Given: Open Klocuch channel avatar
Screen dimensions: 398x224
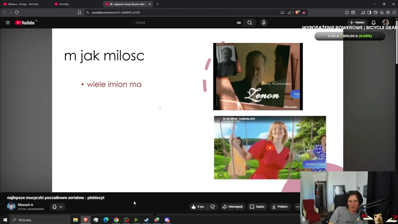Looking at the screenshot, I should pyautogui.click(x=11, y=207).
